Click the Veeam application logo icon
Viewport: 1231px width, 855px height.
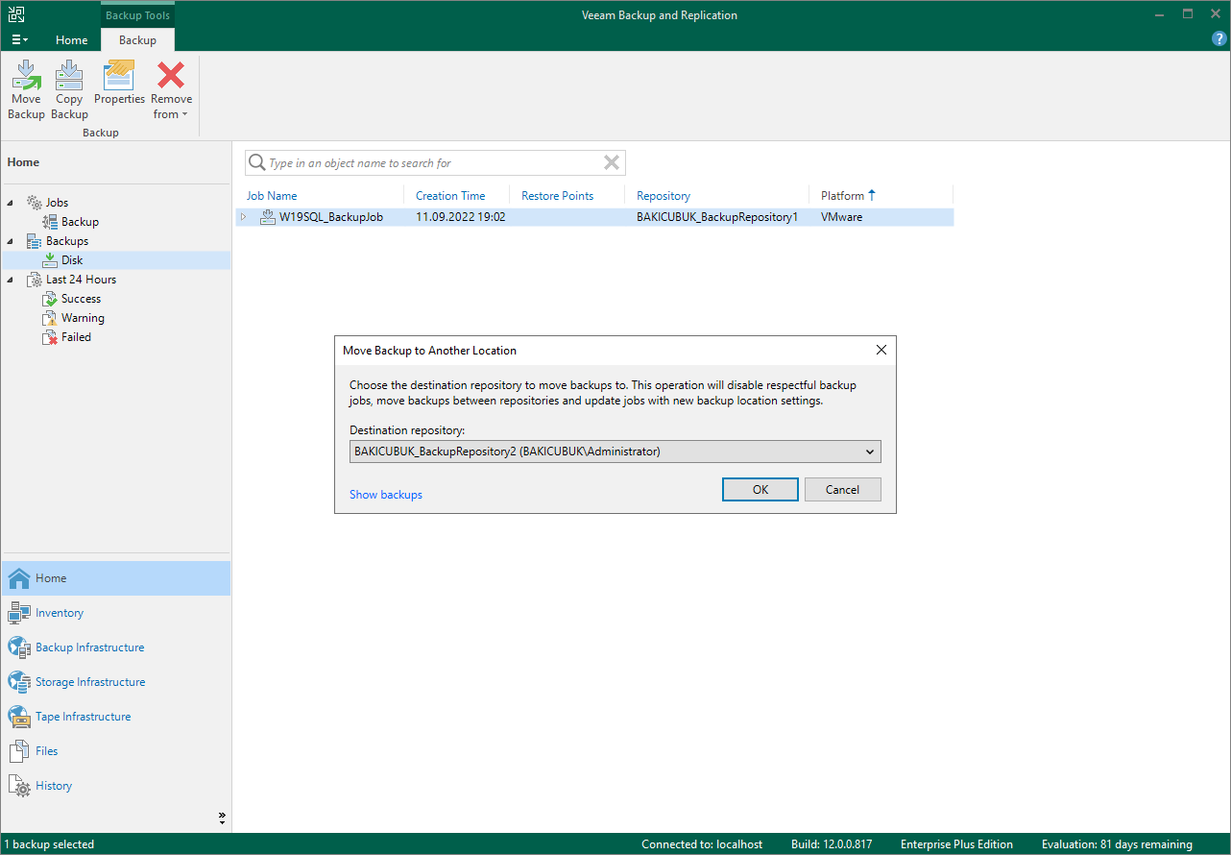click(x=16, y=14)
